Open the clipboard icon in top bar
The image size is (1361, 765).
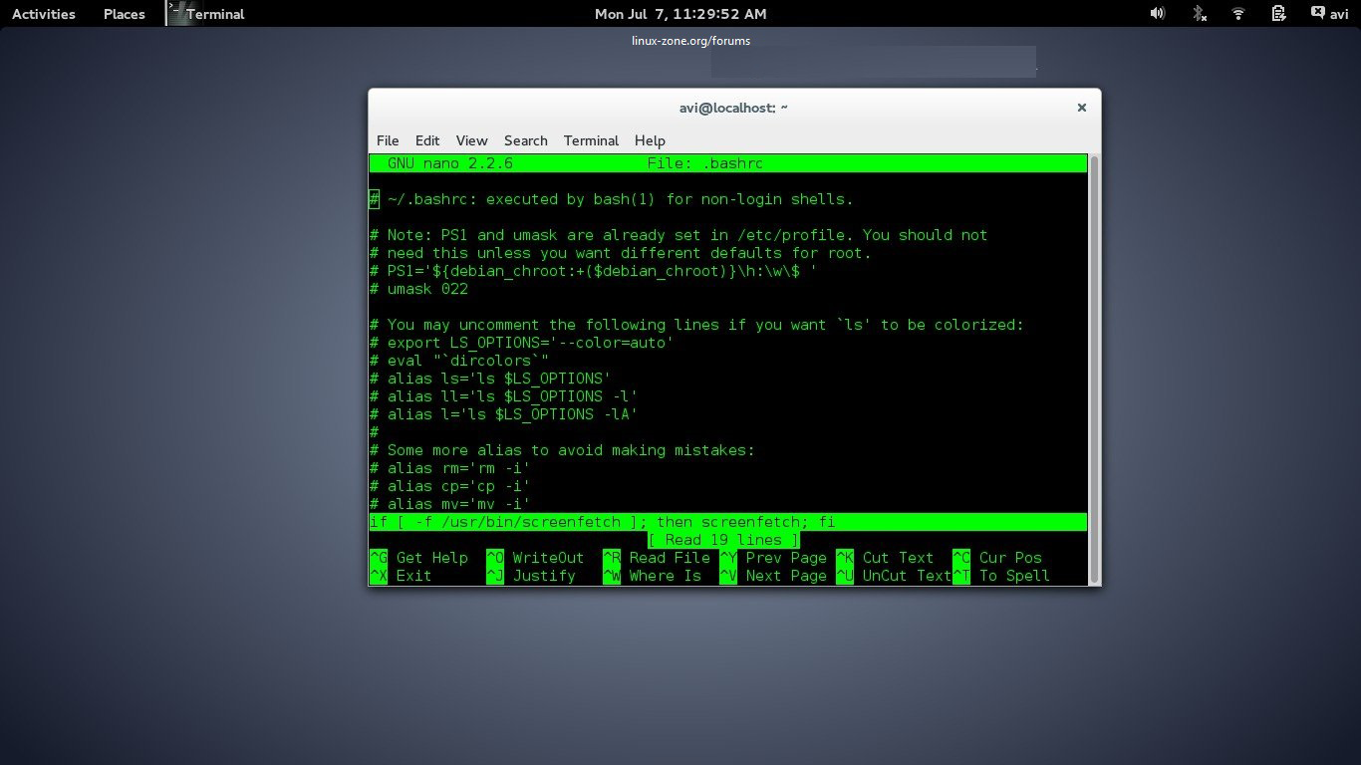point(1279,14)
